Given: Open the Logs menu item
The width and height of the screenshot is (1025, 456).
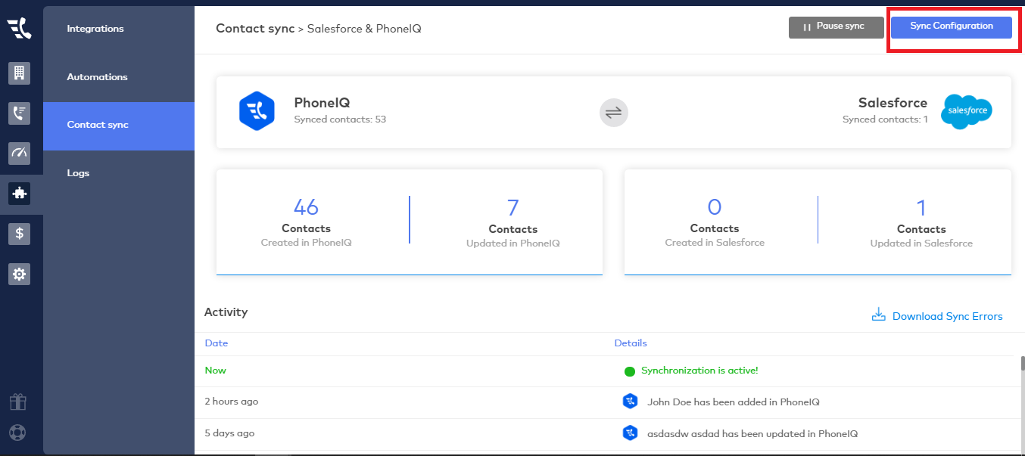Looking at the screenshot, I should click(x=78, y=173).
